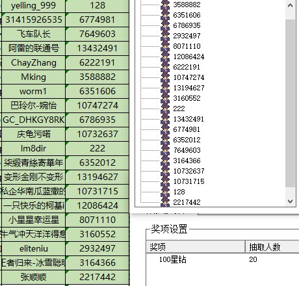Click spreadsheet cell containing 2932497
This screenshot has width=299, height=286.
coord(97,248)
